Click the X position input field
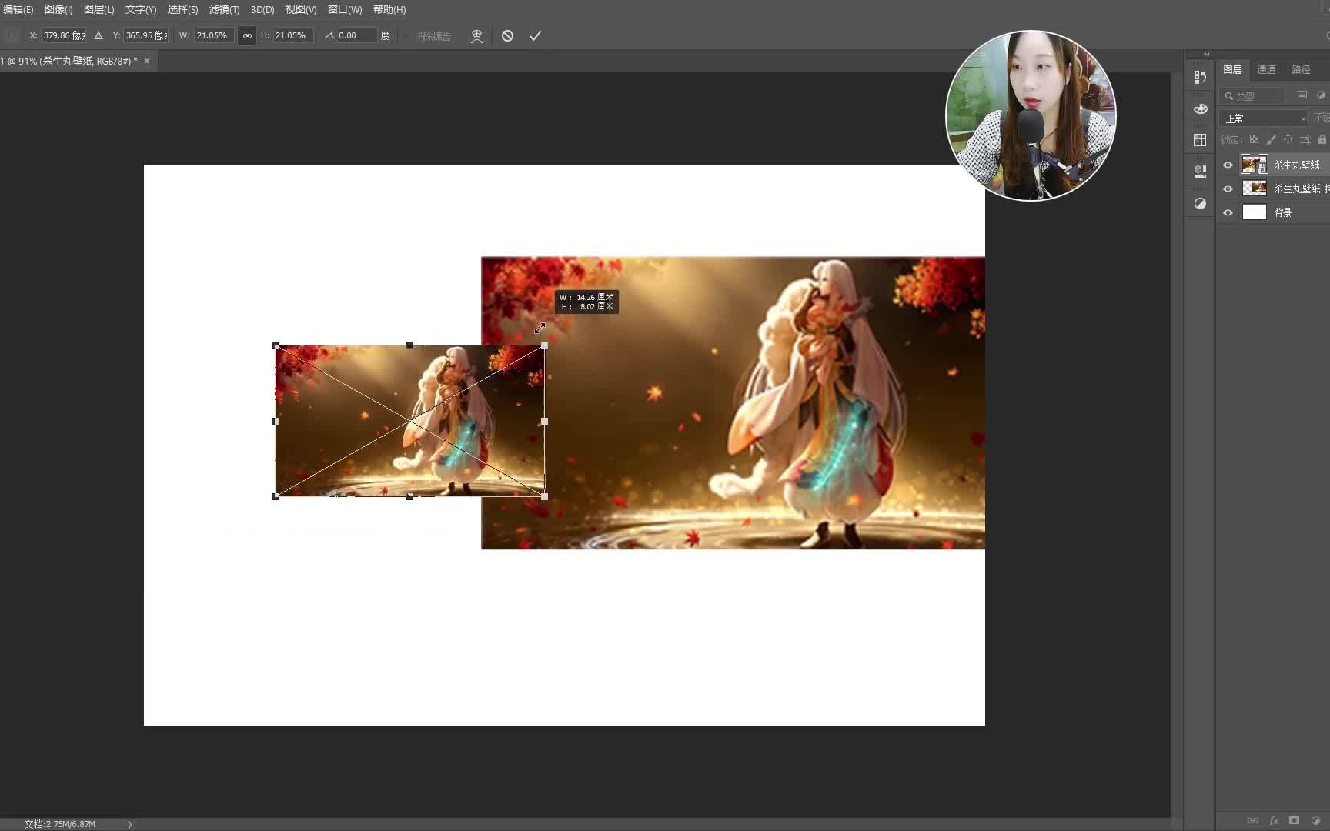 click(x=64, y=35)
